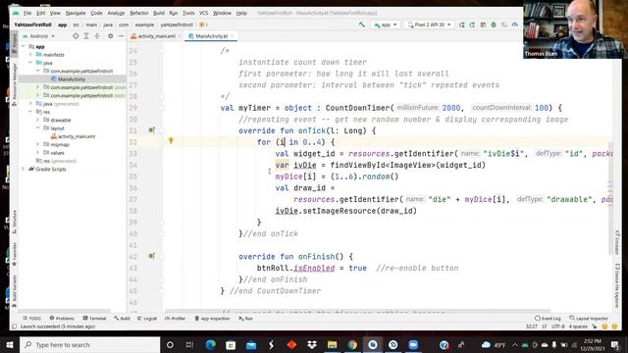Image resolution: width=628 pixels, height=353 pixels.
Task: Click the Select Opened File target icon
Action: click(x=76, y=36)
